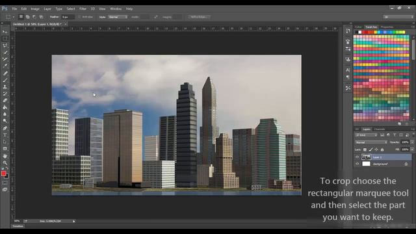
Task: Open the Opacity value dropdown arrow
Action: pyautogui.click(x=412, y=142)
